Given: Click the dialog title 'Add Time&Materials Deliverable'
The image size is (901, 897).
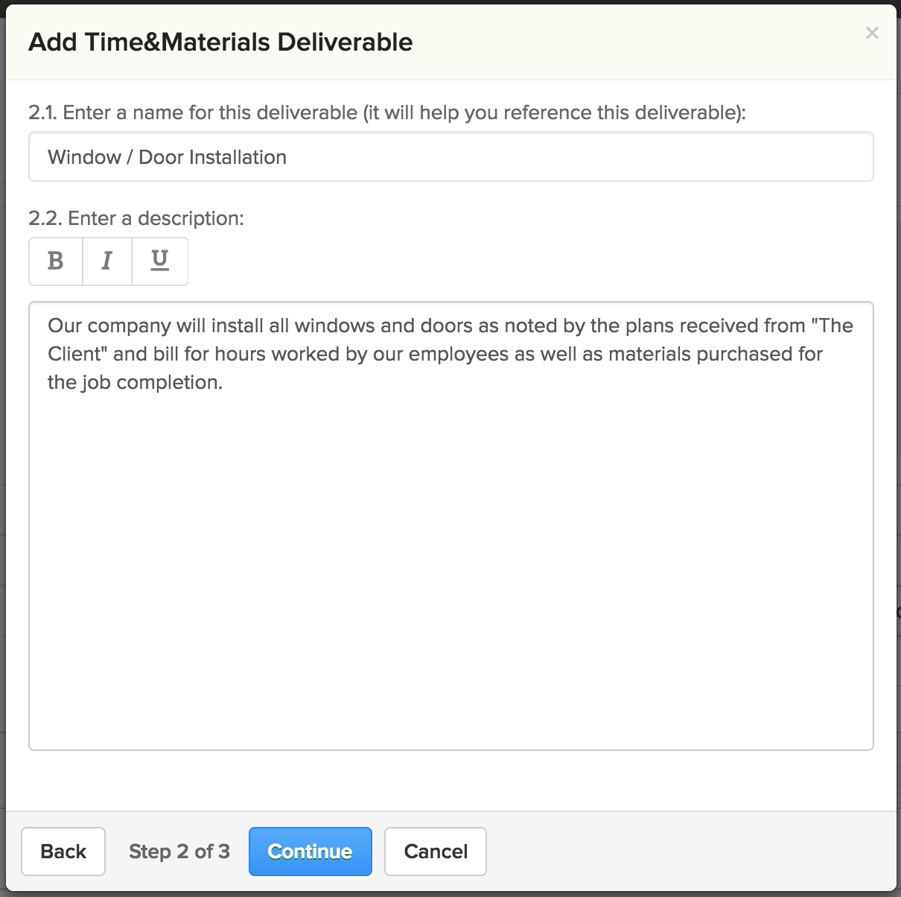Looking at the screenshot, I should coord(220,42).
